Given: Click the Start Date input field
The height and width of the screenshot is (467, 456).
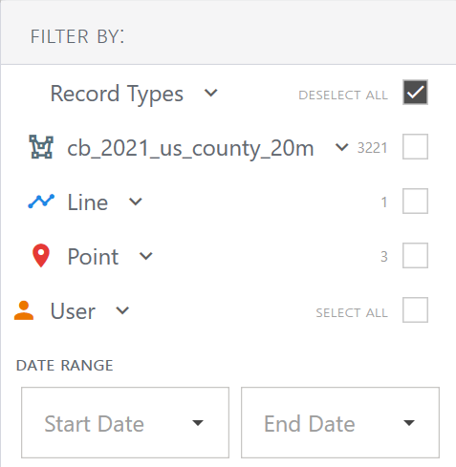Looking at the screenshot, I should 125,423.
